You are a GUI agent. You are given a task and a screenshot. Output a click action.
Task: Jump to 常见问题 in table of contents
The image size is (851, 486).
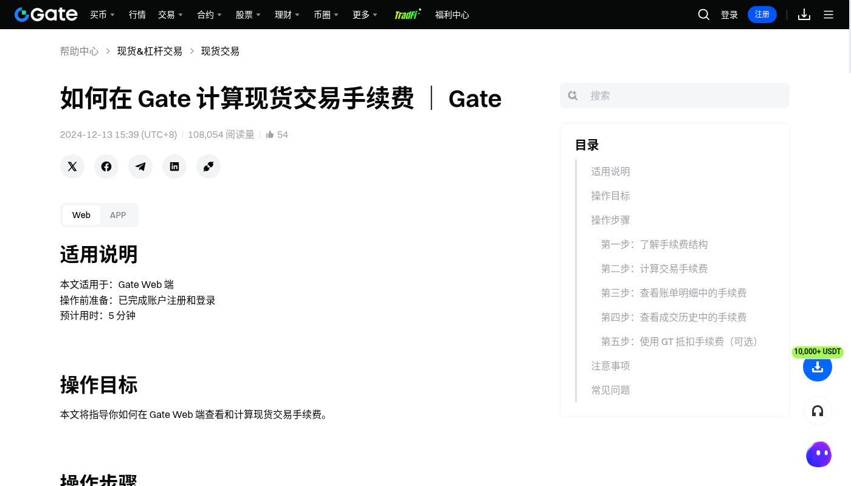[x=610, y=390]
